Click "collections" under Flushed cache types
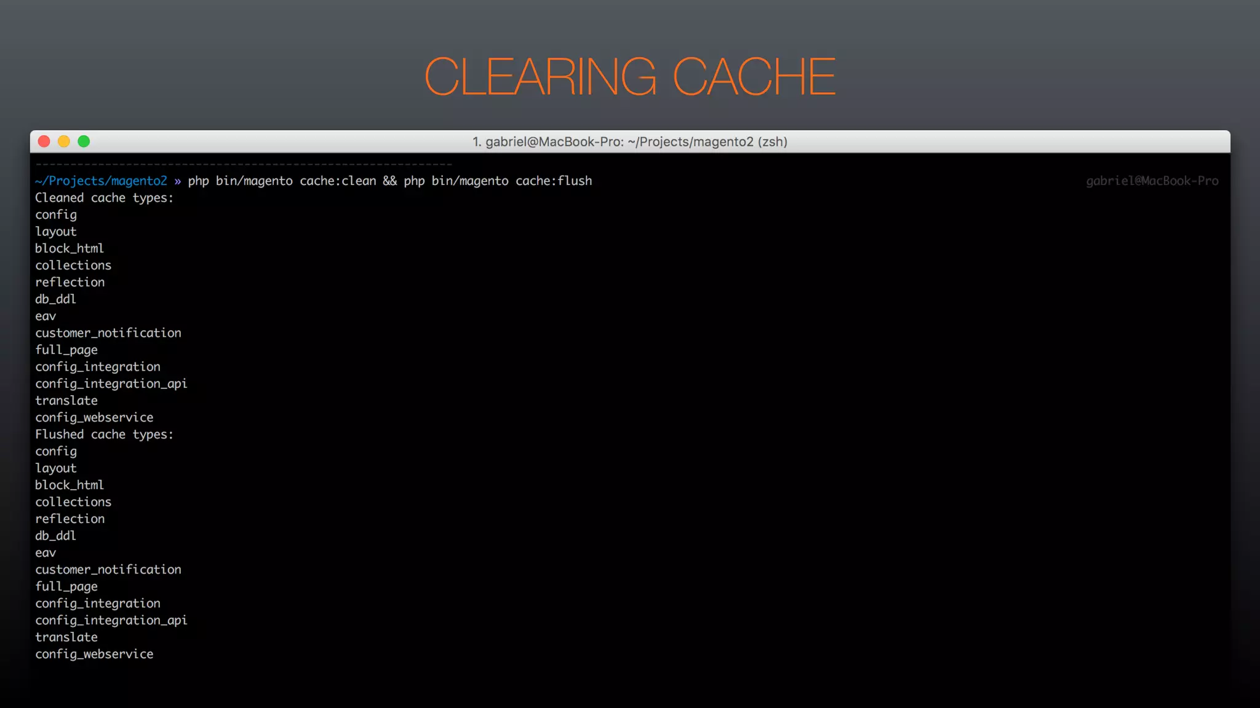1260x708 pixels. [73, 502]
